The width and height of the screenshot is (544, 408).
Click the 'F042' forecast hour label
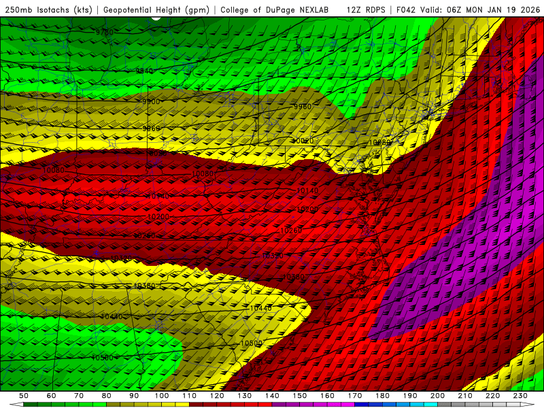[x=406, y=10]
